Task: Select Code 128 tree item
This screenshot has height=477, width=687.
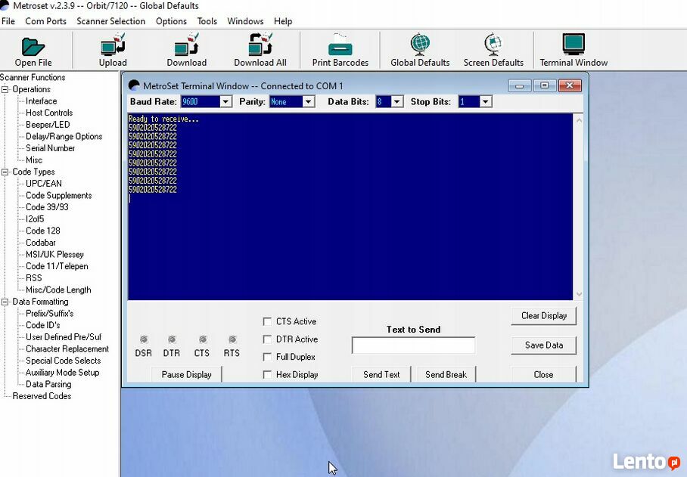Action: click(x=43, y=231)
